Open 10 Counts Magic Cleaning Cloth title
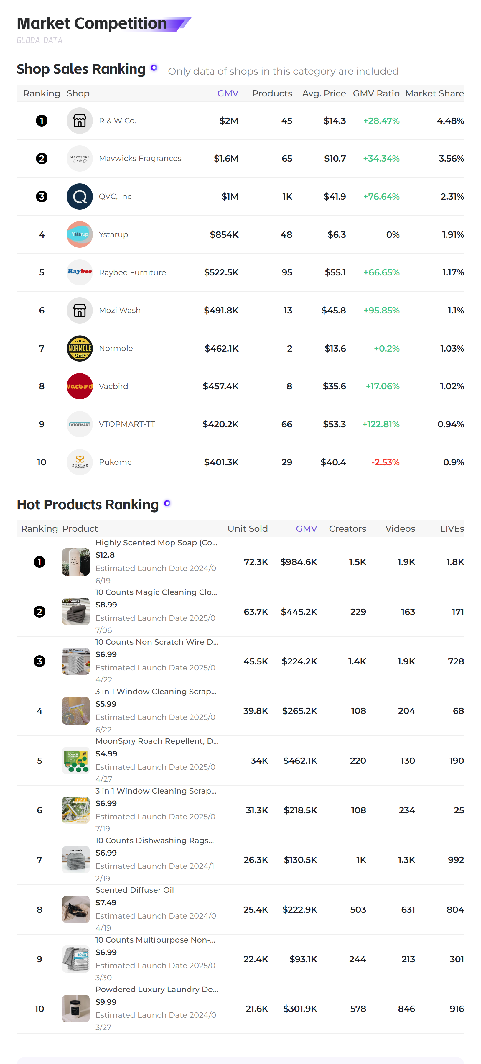This screenshot has width=481, height=1064. [156, 592]
